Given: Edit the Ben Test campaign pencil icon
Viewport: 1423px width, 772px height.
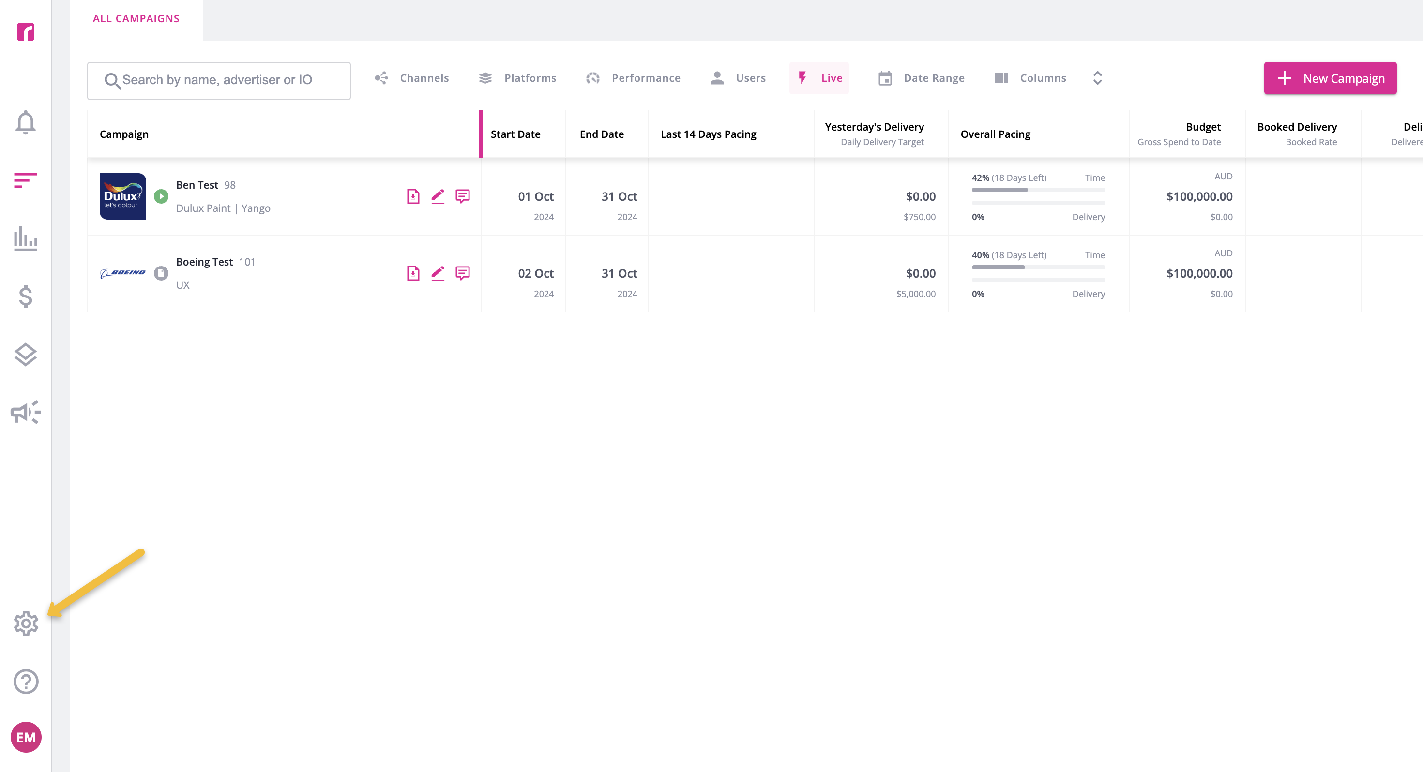Looking at the screenshot, I should (x=438, y=196).
